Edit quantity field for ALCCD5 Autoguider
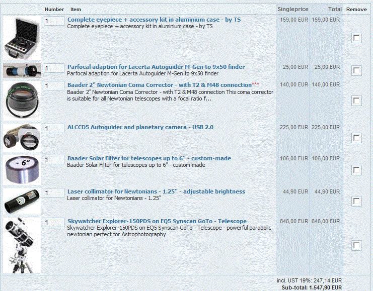The height and width of the screenshot is (291, 373). [54, 129]
